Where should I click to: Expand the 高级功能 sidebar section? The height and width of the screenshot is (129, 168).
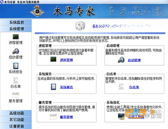coord(16,113)
